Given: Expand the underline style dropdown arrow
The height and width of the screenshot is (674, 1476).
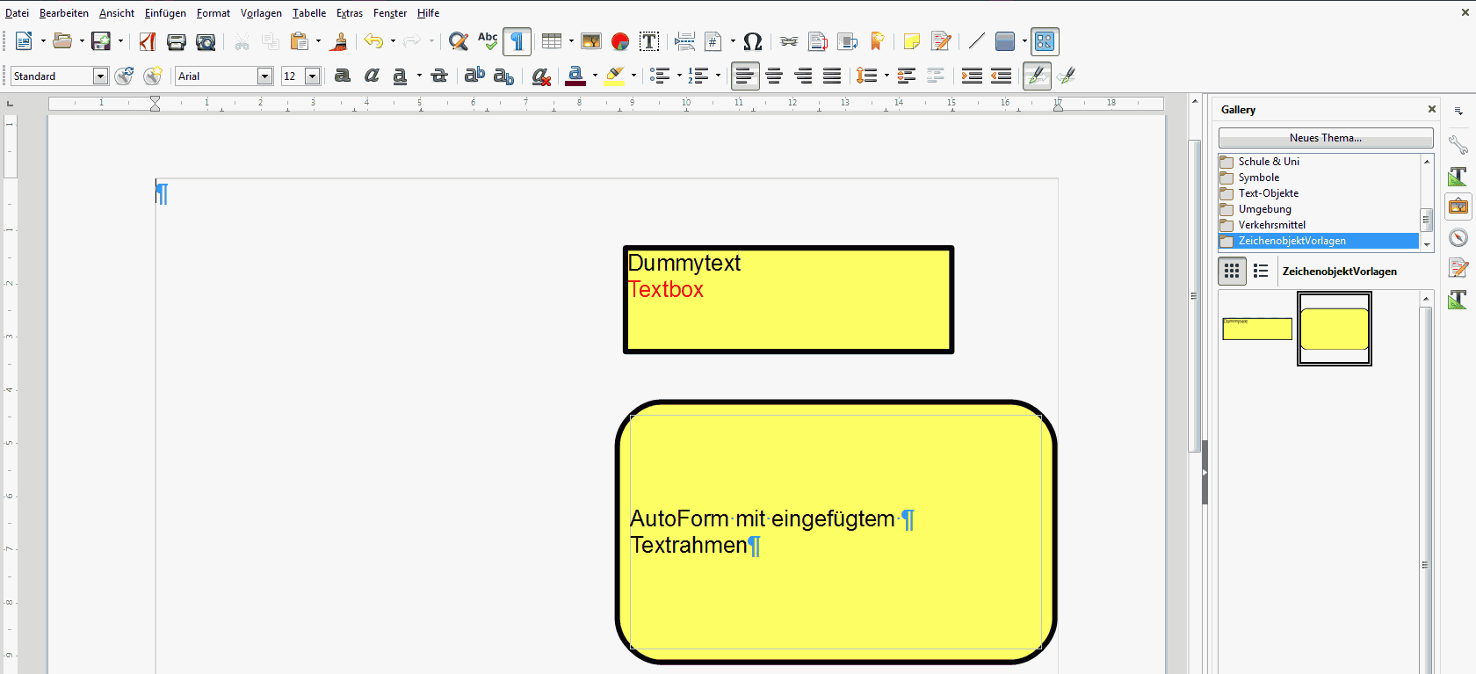Looking at the screenshot, I should point(419,76).
